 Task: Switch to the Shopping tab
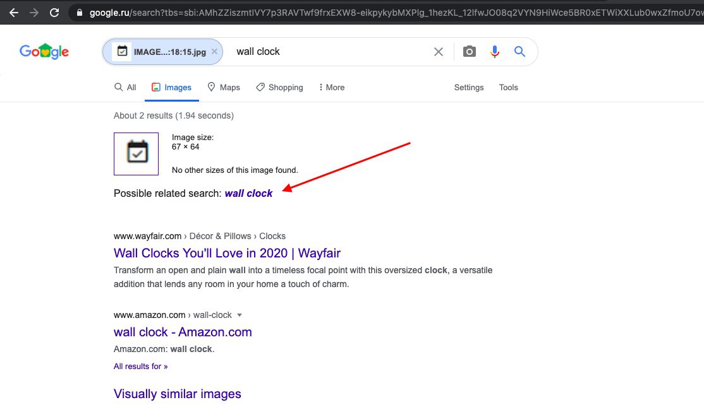click(279, 88)
